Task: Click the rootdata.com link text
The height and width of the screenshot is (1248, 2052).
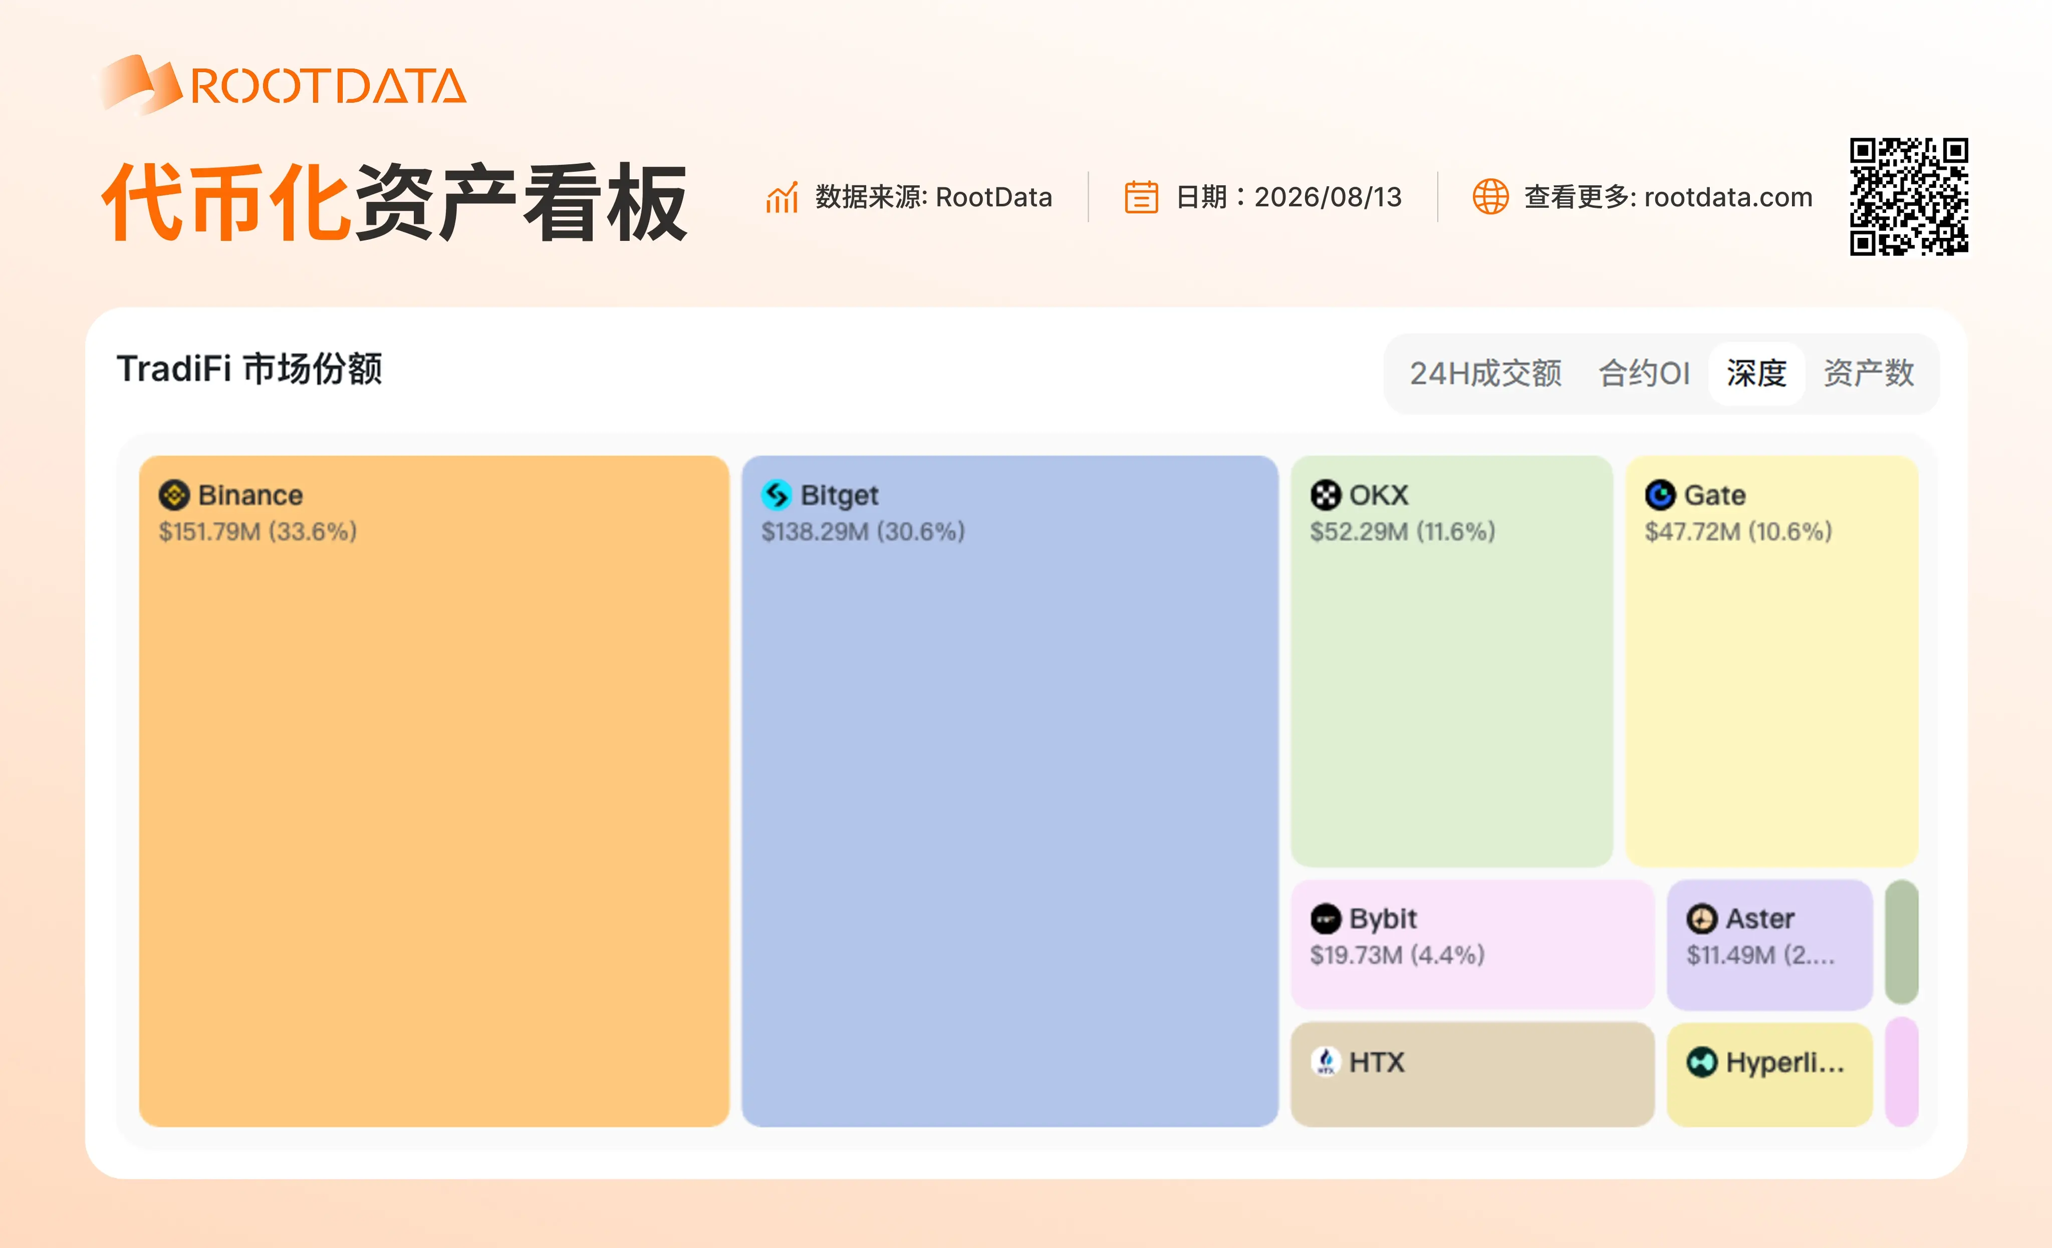Action: coord(1728,197)
